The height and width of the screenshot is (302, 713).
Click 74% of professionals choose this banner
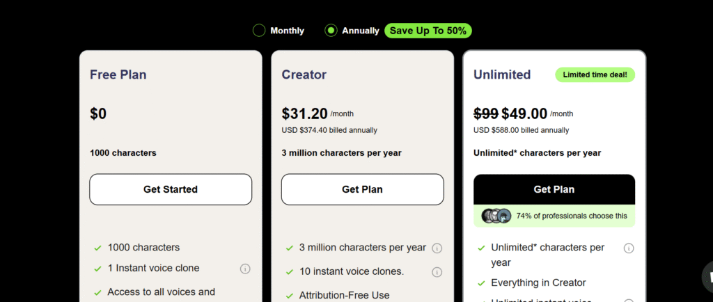pos(554,216)
